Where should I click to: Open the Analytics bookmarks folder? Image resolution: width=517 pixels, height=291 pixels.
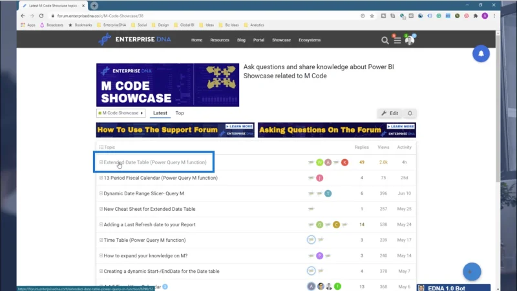[254, 25]
